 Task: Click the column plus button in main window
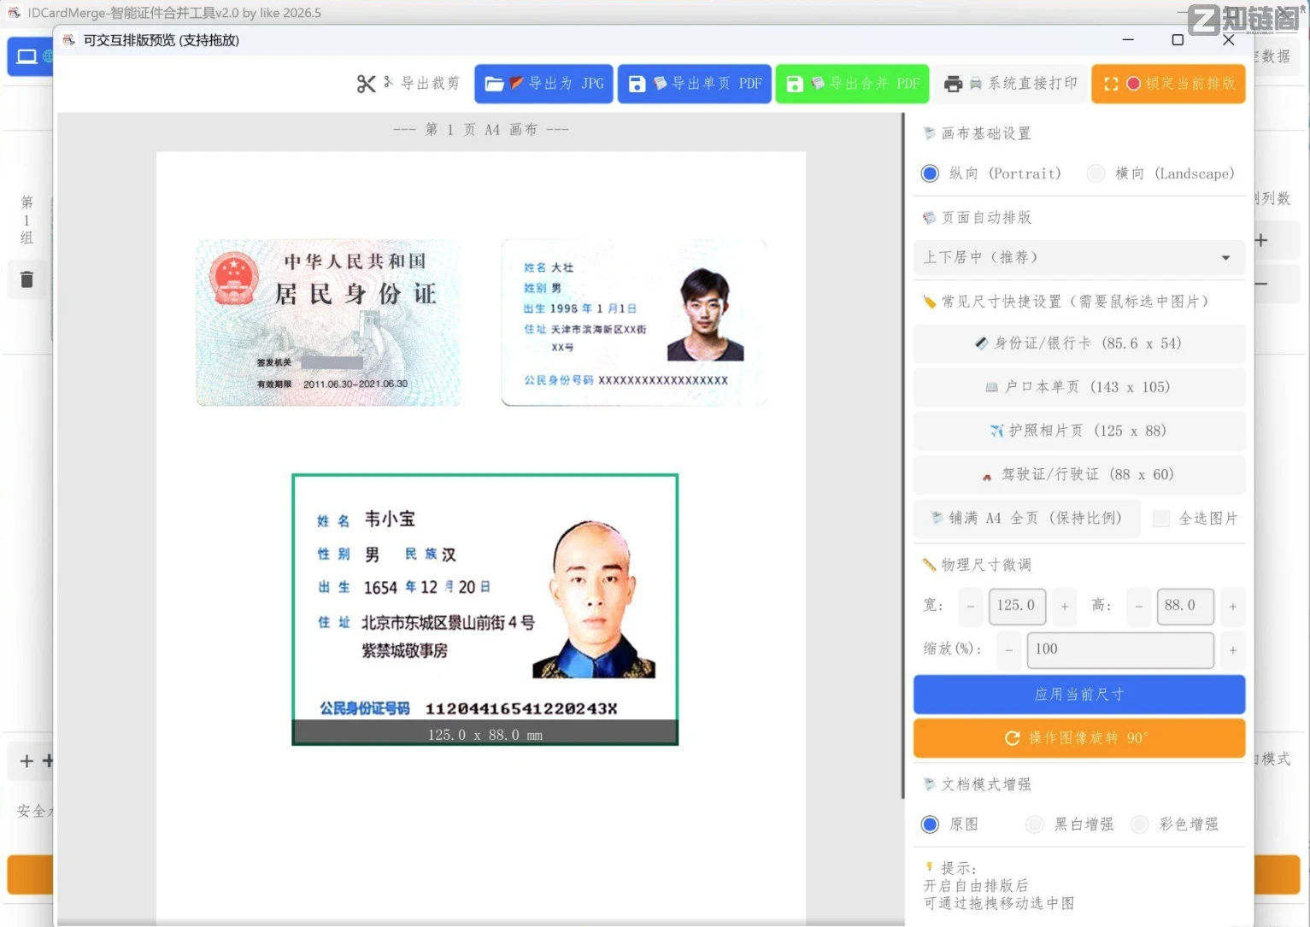pos(1260,241)
